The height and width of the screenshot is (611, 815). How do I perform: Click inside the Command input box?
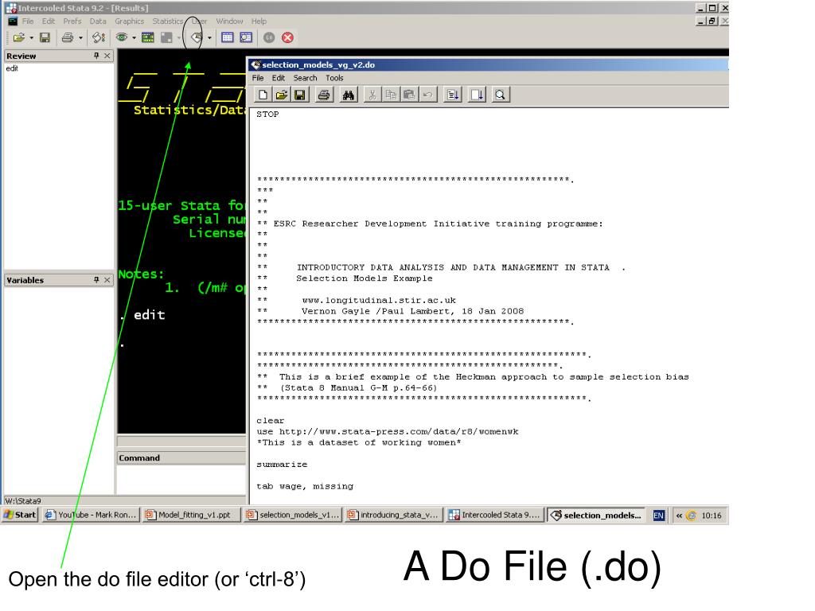[181, 480]
